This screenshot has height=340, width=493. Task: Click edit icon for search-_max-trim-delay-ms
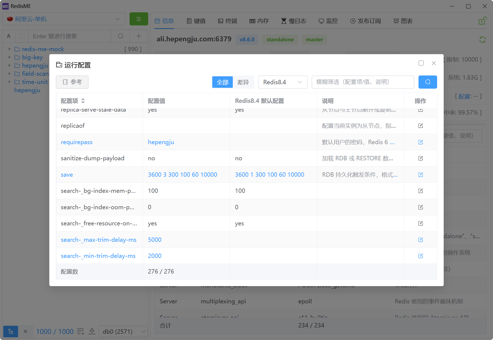(420, 240)
